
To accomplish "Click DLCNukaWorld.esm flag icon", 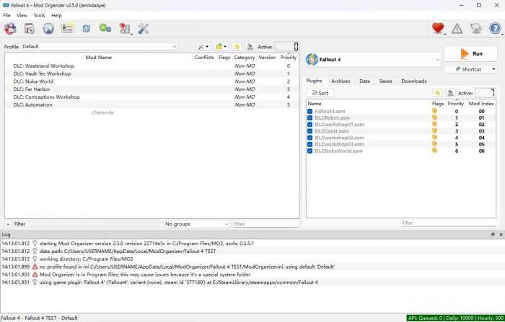I will tap(434, 151).
